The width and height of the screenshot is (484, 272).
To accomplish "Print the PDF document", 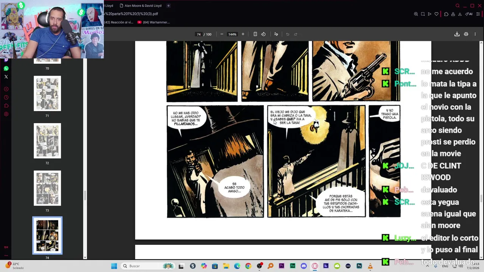I will point(466,34).
